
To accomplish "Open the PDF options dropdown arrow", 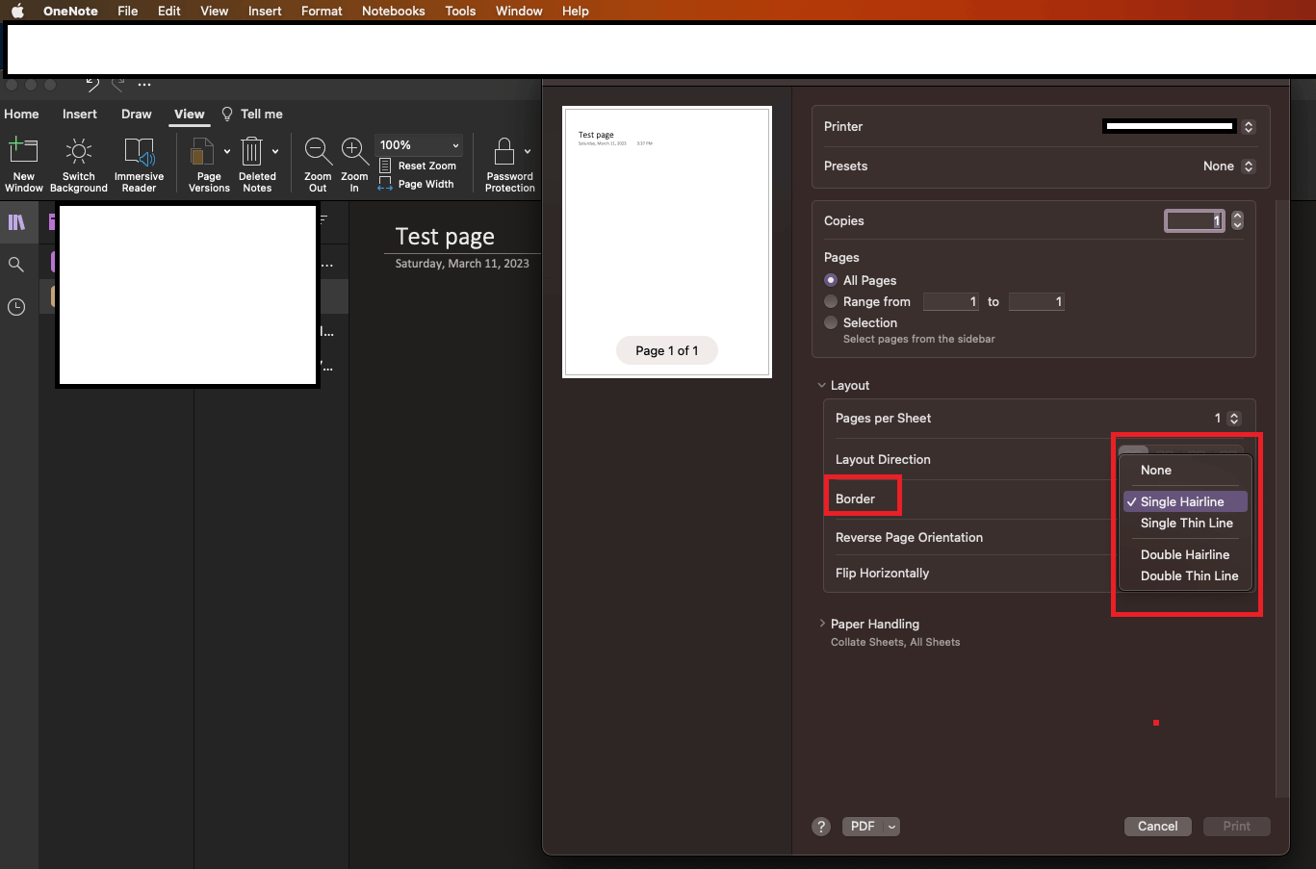I will click(891, 827).
